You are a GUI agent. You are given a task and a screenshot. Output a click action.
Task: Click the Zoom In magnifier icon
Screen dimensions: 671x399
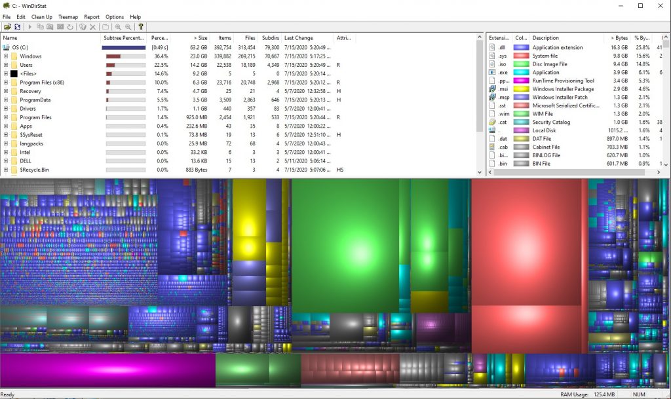(118, 27)
